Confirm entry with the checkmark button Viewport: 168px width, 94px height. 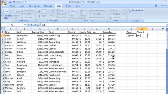35,25
